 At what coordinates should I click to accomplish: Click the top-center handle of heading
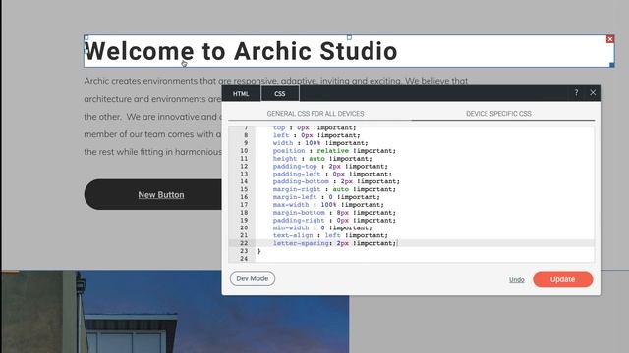(x=349, y=37)
